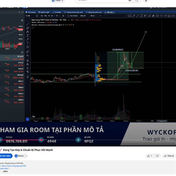Click the trash delete drawings icon
The image size is (176, 176).
[x=28, y=77]
